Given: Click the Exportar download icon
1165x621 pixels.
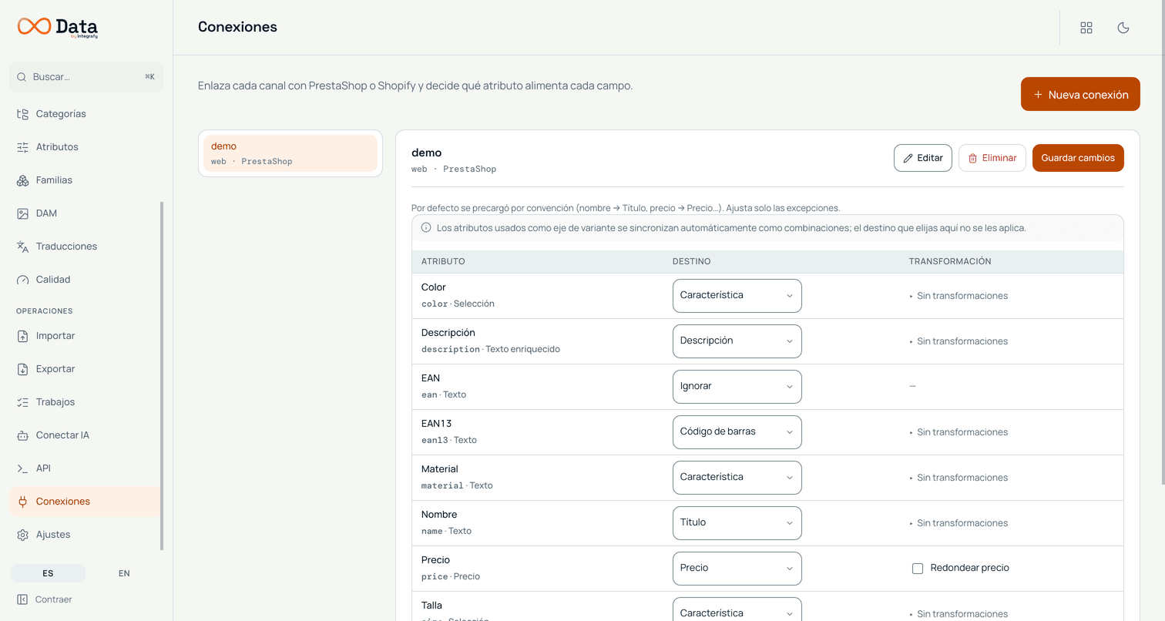Looking at the screenshot, I should tap(22, 369).
